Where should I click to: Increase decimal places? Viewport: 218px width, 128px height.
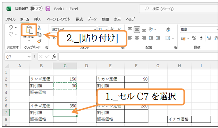209,38
